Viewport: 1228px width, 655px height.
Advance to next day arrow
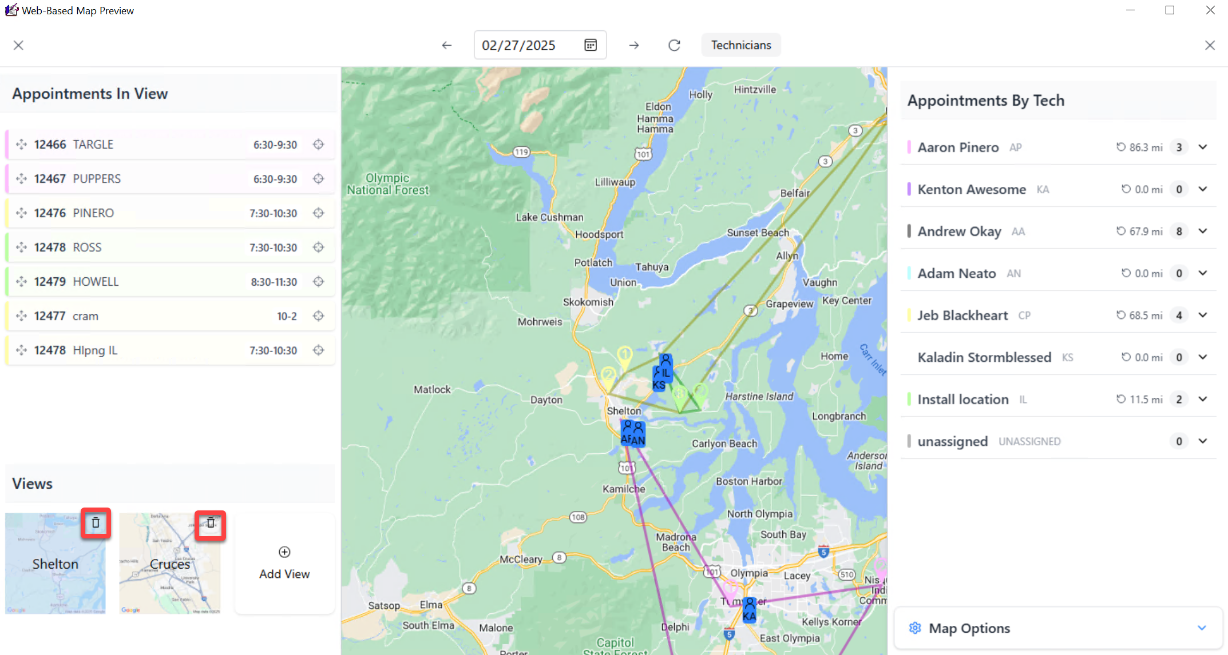(x=634, y=45)
